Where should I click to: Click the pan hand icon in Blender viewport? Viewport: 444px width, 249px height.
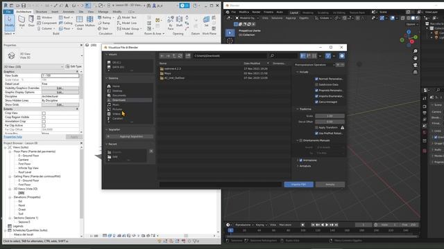(x=415, y=58)
